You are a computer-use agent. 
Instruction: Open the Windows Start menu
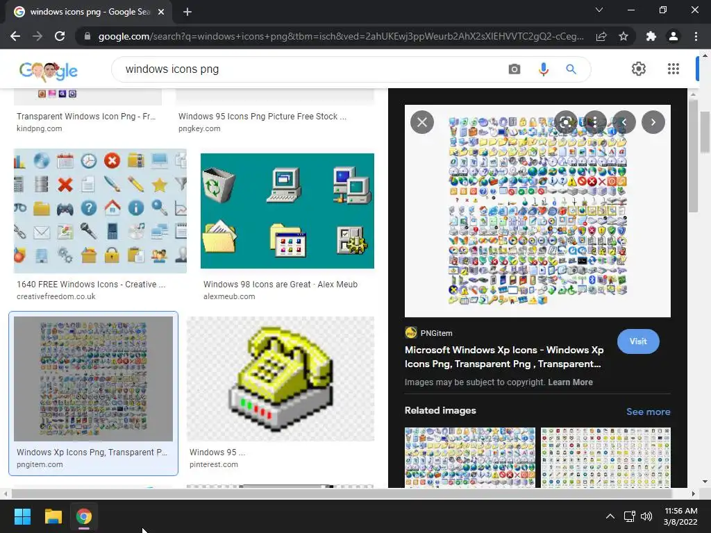[22, 516]
